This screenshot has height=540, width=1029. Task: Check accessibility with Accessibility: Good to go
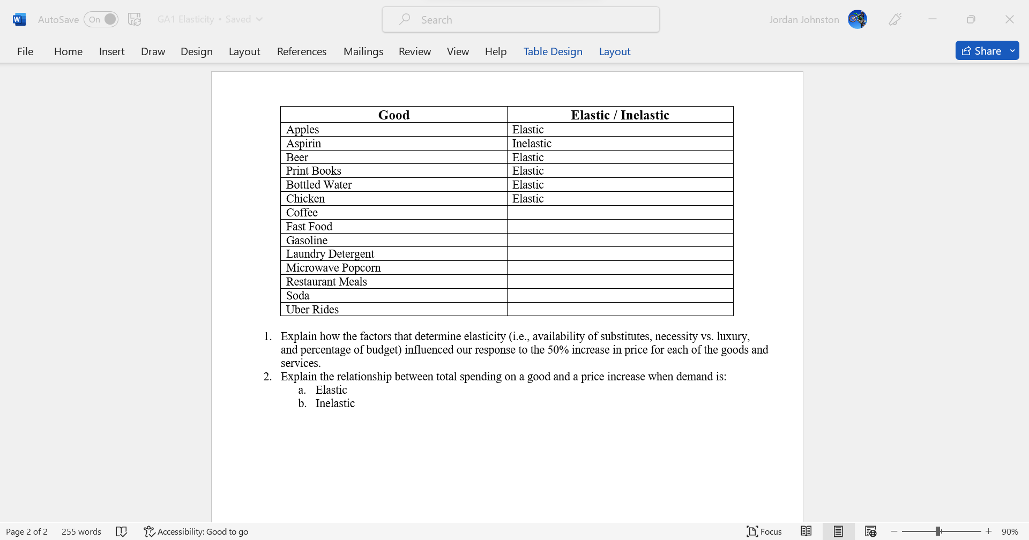tap(196, 531)
